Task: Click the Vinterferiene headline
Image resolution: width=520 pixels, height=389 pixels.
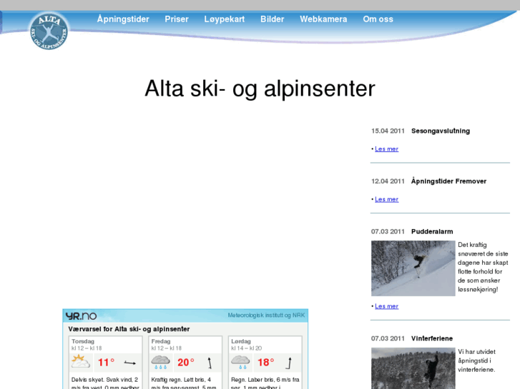Action: tap(432, 338)
